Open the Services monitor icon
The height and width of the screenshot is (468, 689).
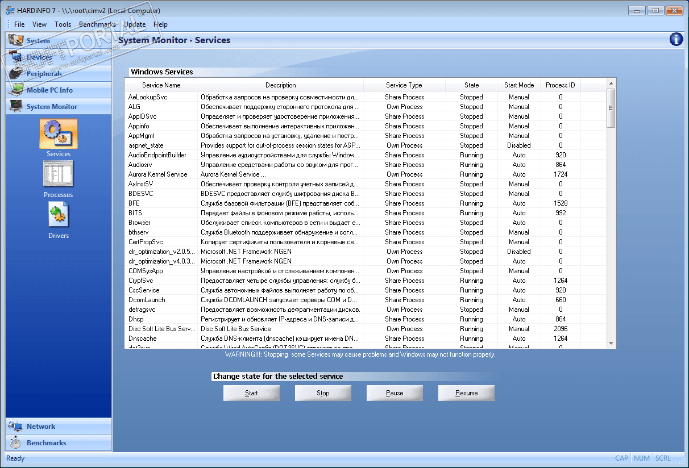click(59, 134)
